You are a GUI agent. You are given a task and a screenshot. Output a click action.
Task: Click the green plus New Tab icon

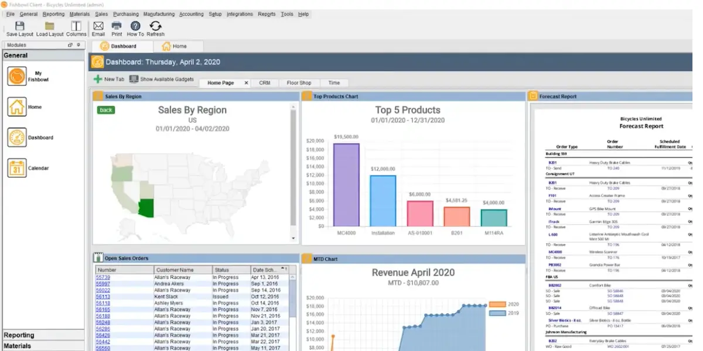pyautogui.click(x=97, y=79)
